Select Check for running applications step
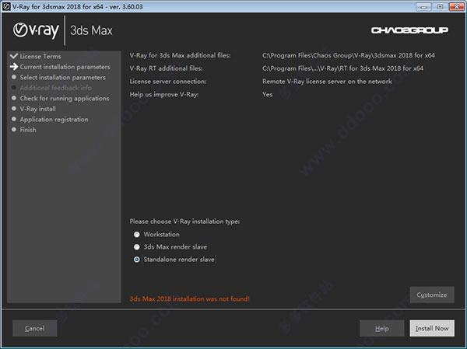Screen dimensions: 467x349 64,98
